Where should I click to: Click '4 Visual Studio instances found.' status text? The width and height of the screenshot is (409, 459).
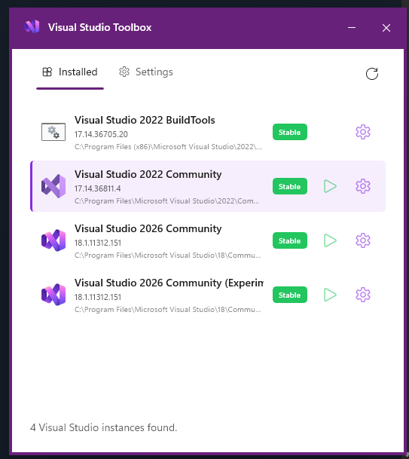coord(103,427)
